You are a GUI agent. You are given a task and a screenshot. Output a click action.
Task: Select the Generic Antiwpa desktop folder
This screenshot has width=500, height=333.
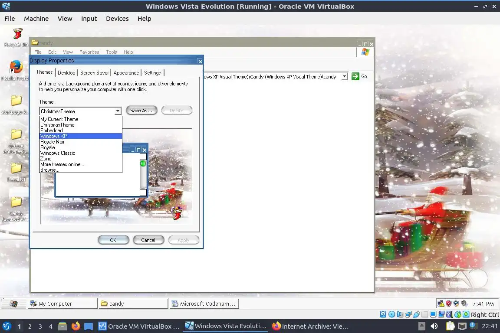coord(15,141)
